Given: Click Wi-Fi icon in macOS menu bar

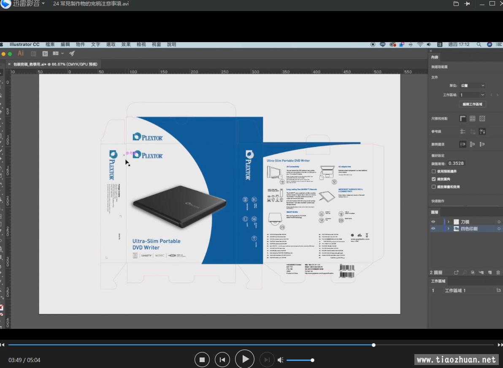Looking at the screenshot, I should click(420, 45).
